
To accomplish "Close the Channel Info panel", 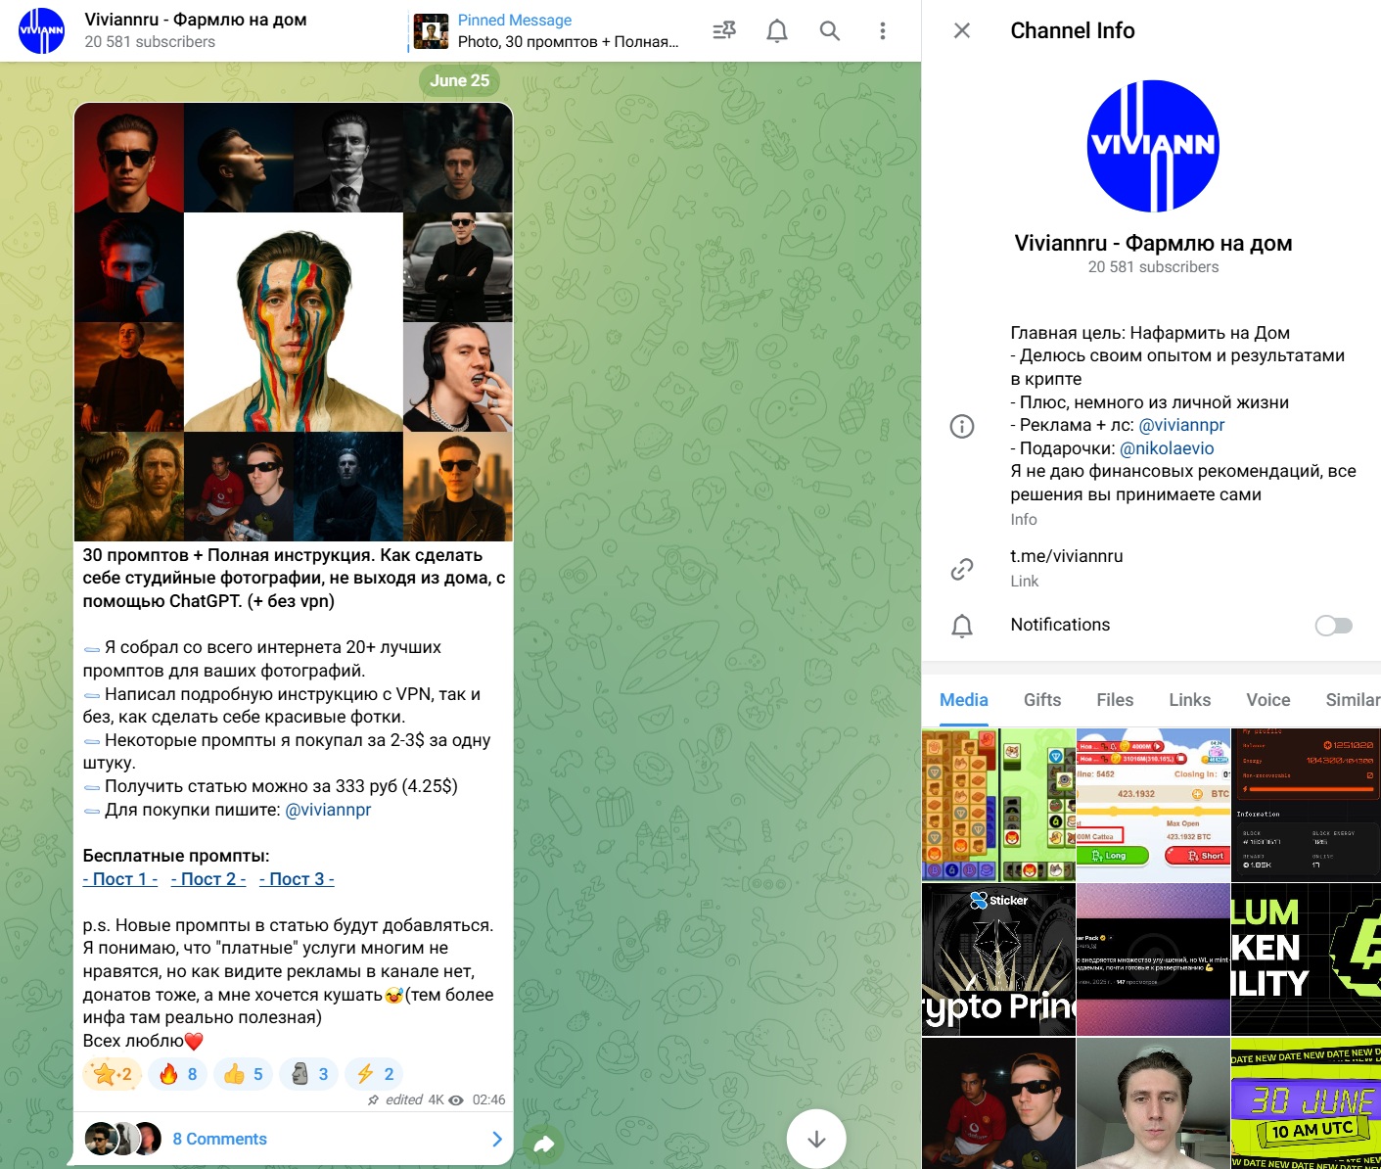I will point(962,30).
